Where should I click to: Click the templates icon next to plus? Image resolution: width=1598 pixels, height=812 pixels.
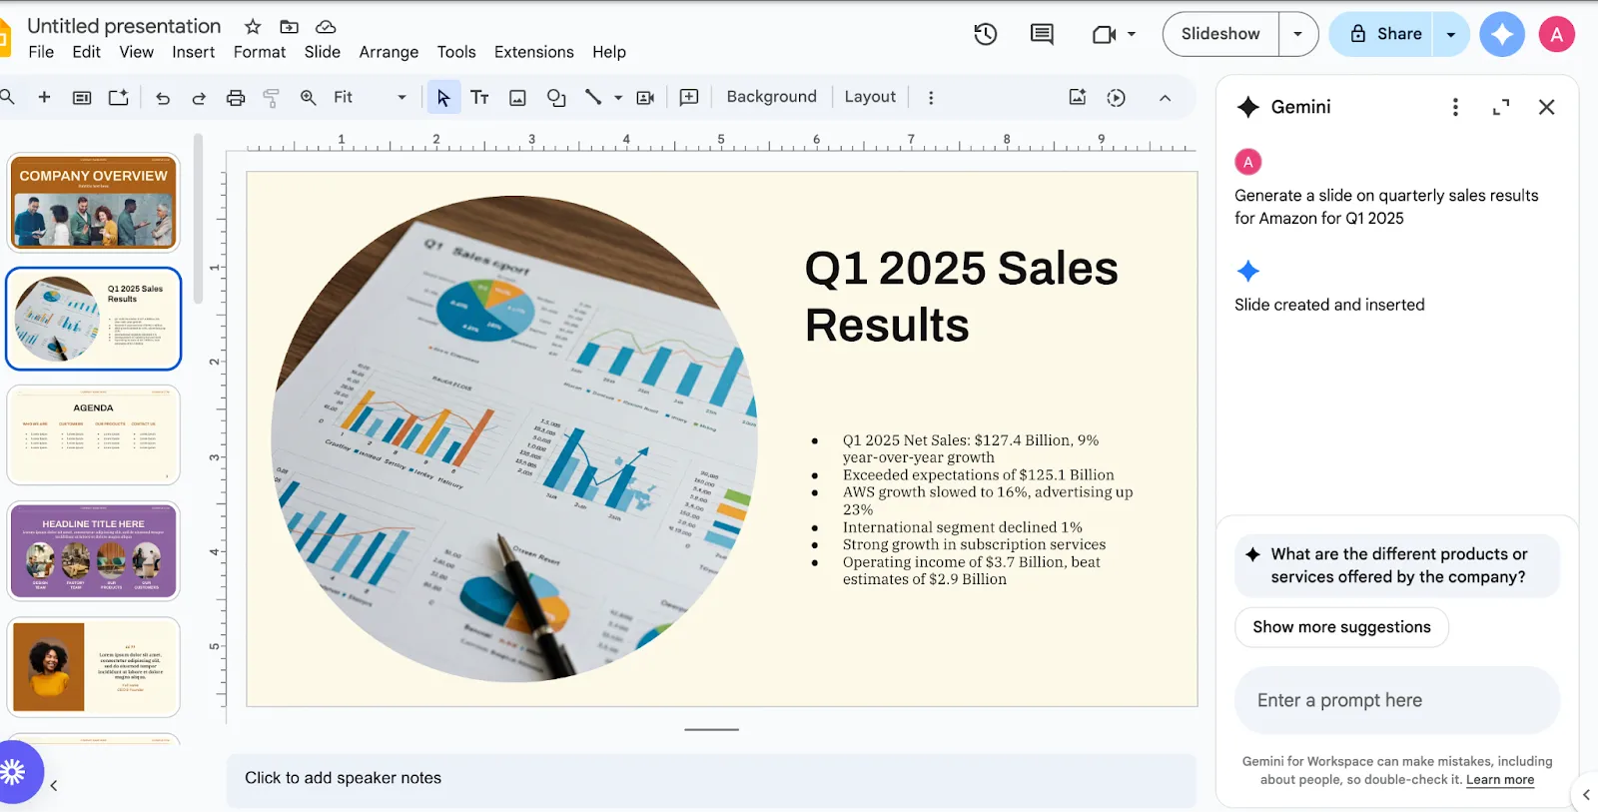pos(82,98)
